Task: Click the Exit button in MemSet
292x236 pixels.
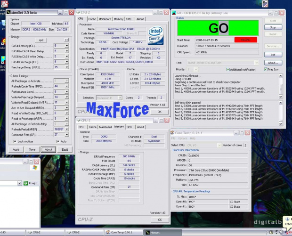Action: click(x=65, y=150)
